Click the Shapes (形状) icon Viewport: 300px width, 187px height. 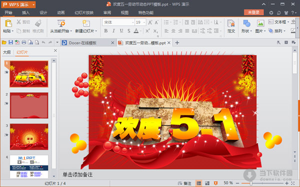[246, 23]
